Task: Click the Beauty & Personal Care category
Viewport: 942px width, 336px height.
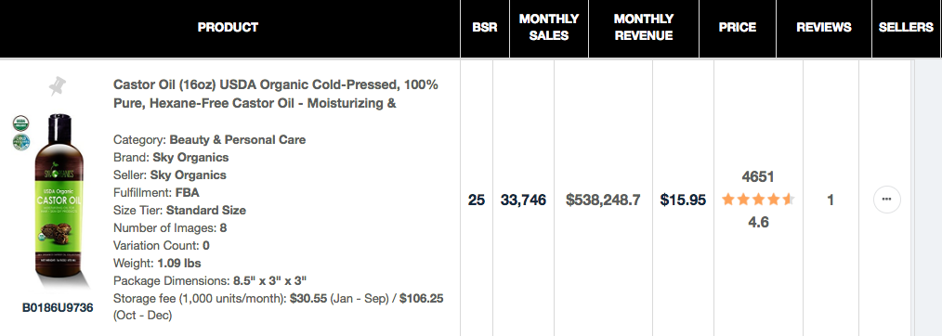Action: 237,140
